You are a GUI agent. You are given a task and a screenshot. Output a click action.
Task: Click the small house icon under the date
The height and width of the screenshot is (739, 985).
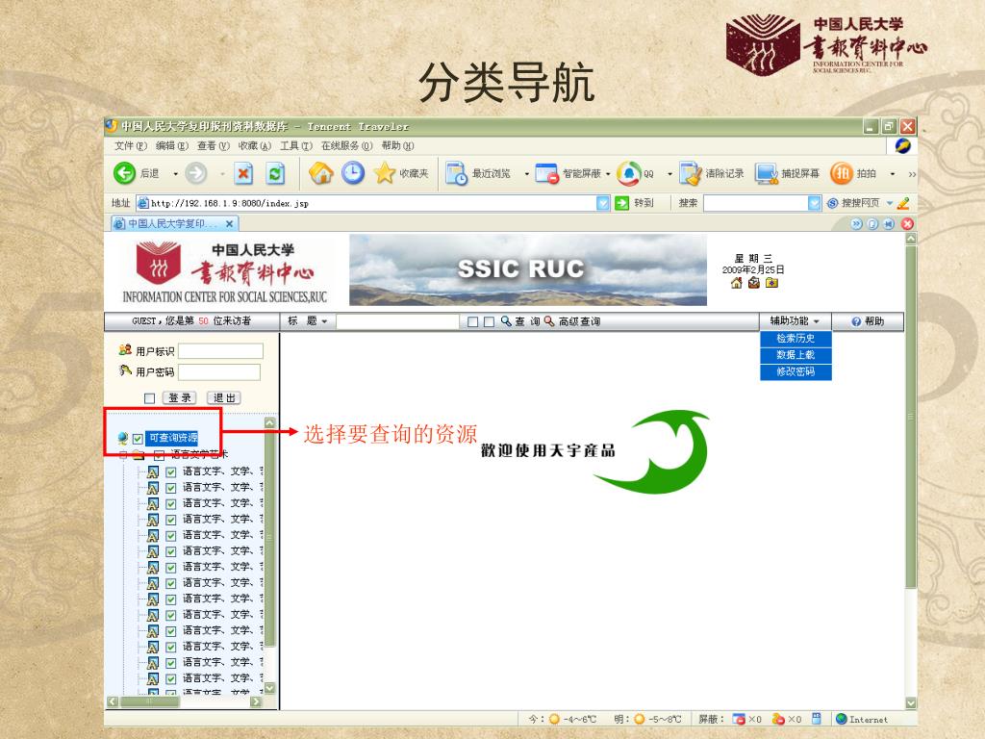click(x=736, y=283)
